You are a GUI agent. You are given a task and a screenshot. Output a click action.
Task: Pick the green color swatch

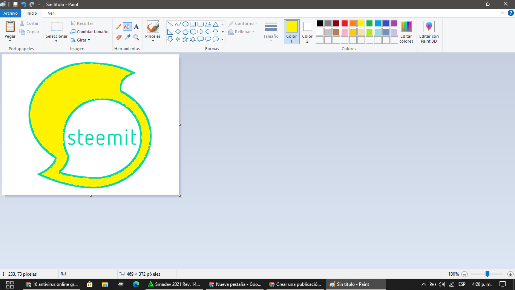[369, 23]
